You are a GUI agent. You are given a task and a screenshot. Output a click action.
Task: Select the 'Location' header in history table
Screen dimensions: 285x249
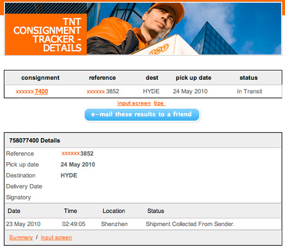114,211
